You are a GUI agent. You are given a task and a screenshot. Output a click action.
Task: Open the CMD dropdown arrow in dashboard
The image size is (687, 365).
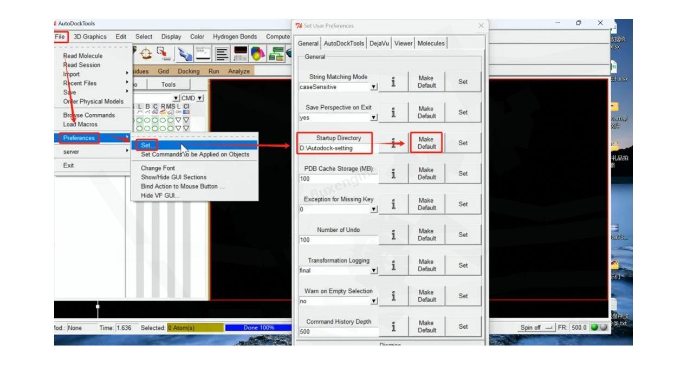(x=200, y=98)
